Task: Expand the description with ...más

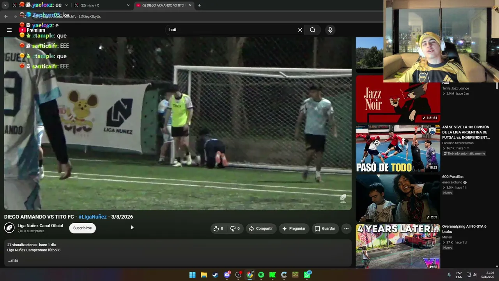Action: click(x=13, y=260)
